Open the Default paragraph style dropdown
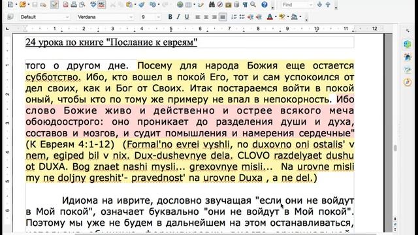The height and width of the screenshot is (235, 418). (x=67, y=17)
